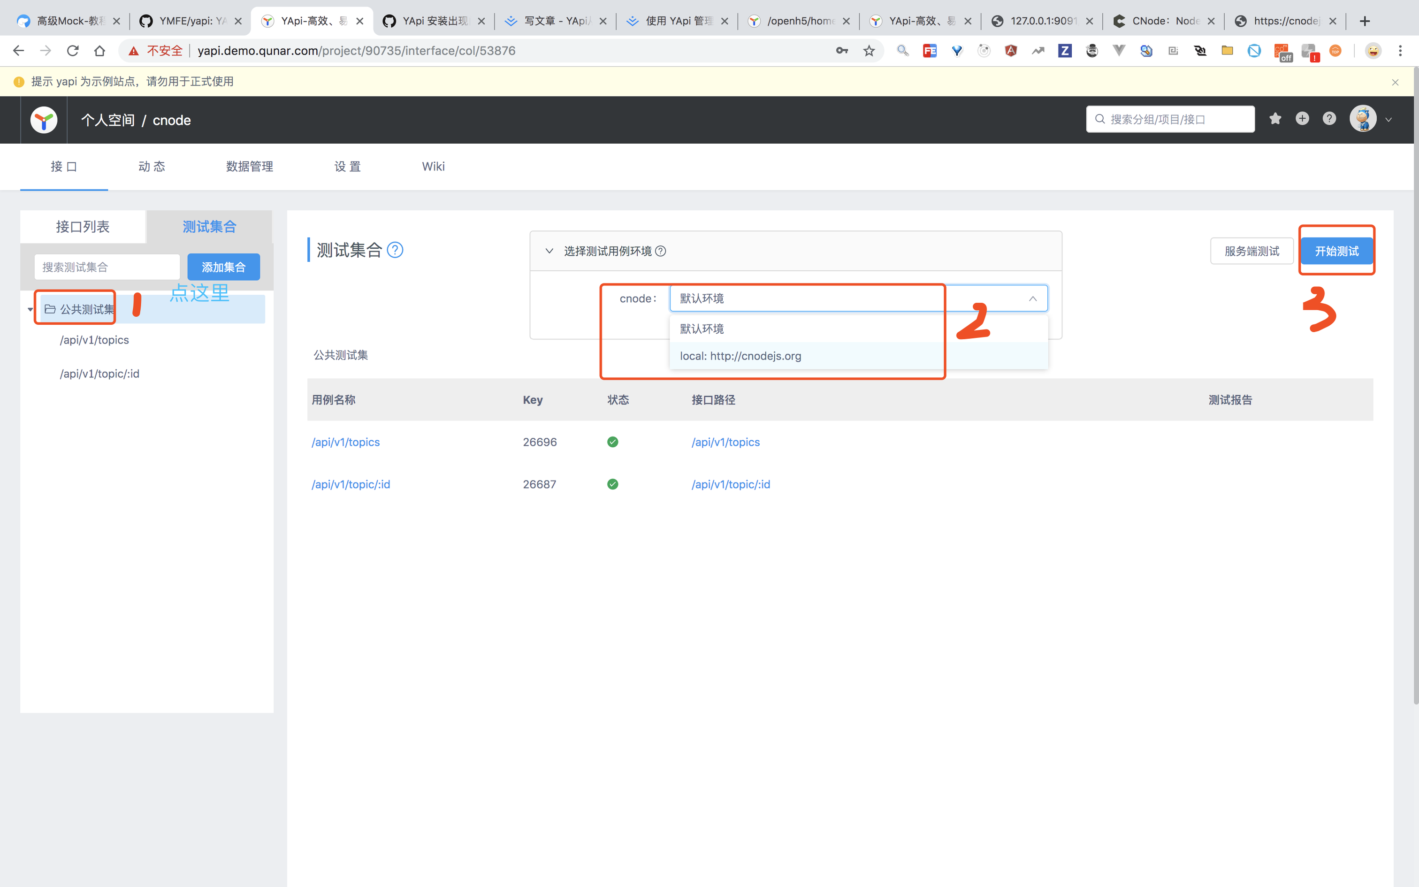Switch to the 接口列表 tab
Image resolution: width=1419 pixels, height=887 pixels.
pos(83,226)
